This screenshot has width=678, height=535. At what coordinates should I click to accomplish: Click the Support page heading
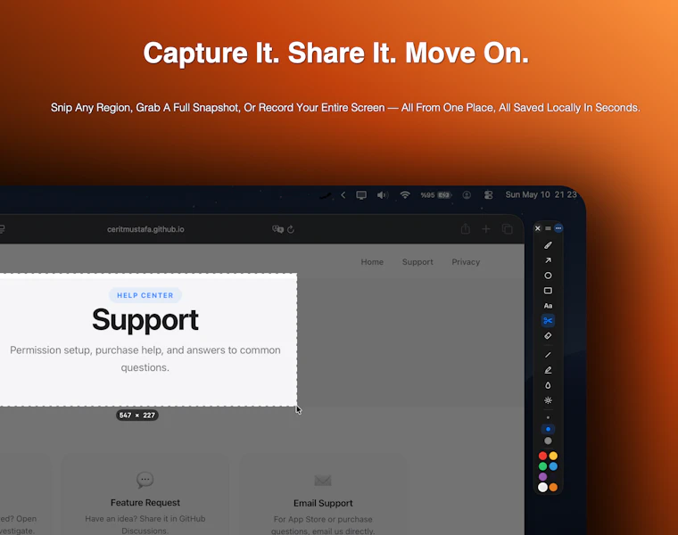[145, 320]
